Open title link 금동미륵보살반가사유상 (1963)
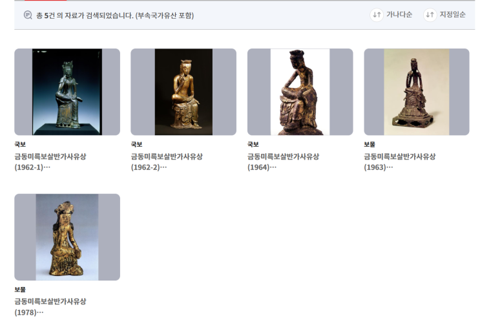Viewport: 480px width, 320px height. point(399,162)
